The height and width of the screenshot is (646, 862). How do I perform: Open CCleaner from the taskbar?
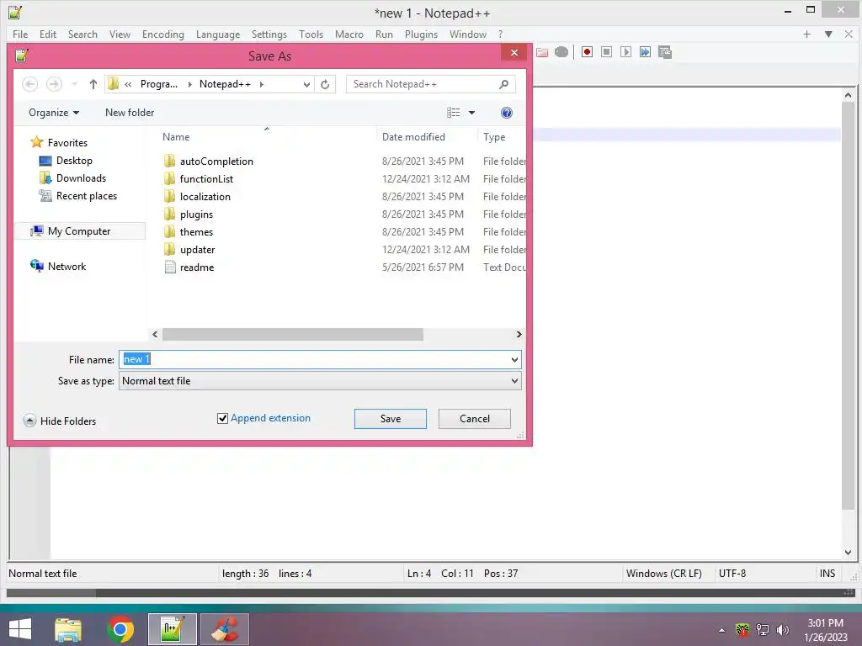pyautogui.click(x=224, y=629)
